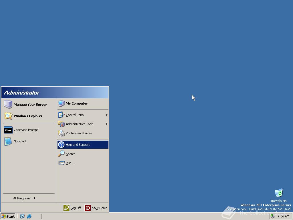Screen dimensions: 293x220
Task: Click the Log Off text button
Action: [76, 208]
